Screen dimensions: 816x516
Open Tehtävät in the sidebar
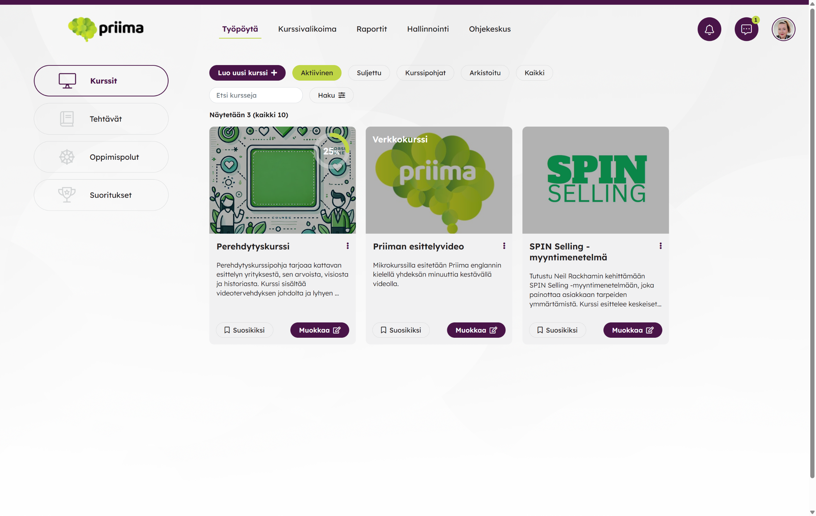[x=101, y=119]
